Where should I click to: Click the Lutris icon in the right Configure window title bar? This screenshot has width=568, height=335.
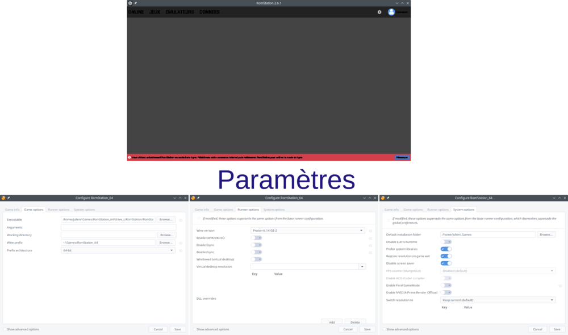(383, 198)
